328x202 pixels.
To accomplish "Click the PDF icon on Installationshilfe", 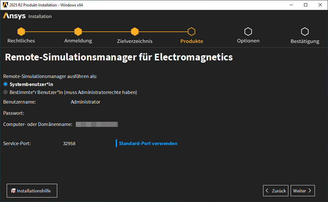I will [13, 191].
